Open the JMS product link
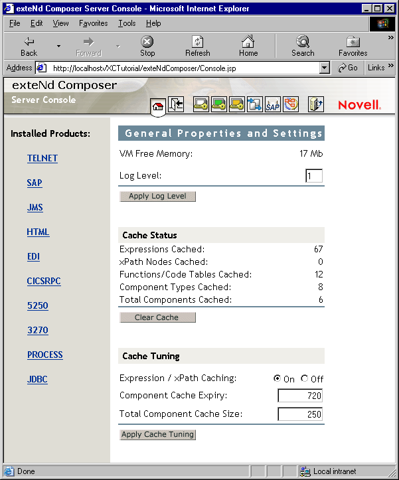Screen dimensions: 399x480 [35, 207]
